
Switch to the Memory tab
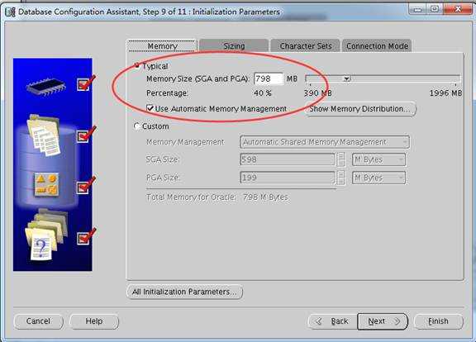click(x=162, y=46)
